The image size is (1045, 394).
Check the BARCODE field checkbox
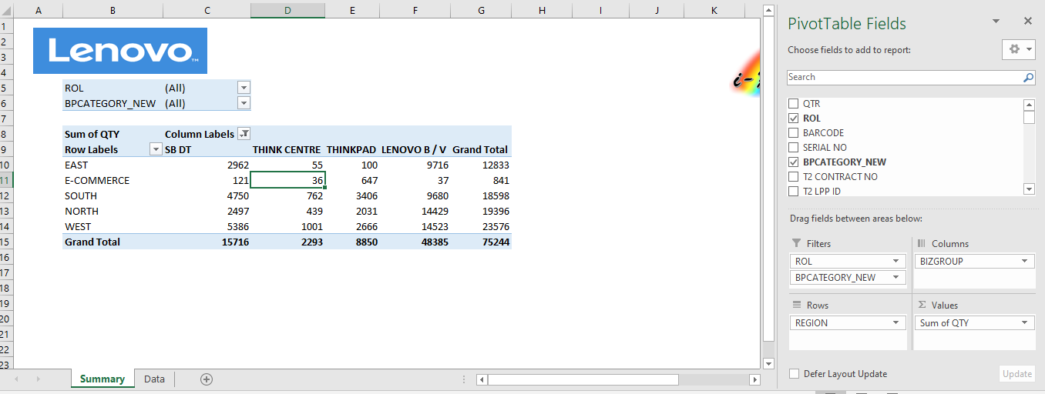793,133
